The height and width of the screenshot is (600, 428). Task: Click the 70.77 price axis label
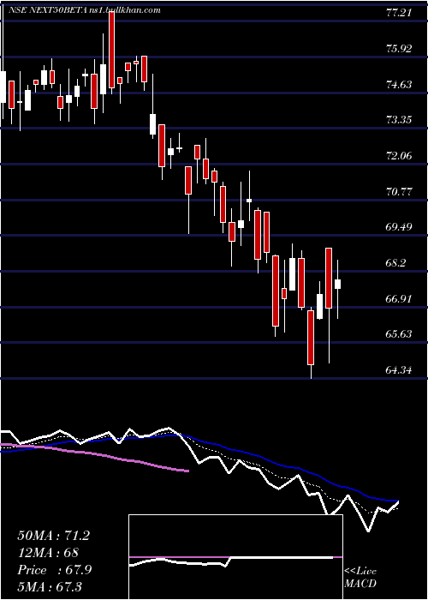[x=399, y=191]
